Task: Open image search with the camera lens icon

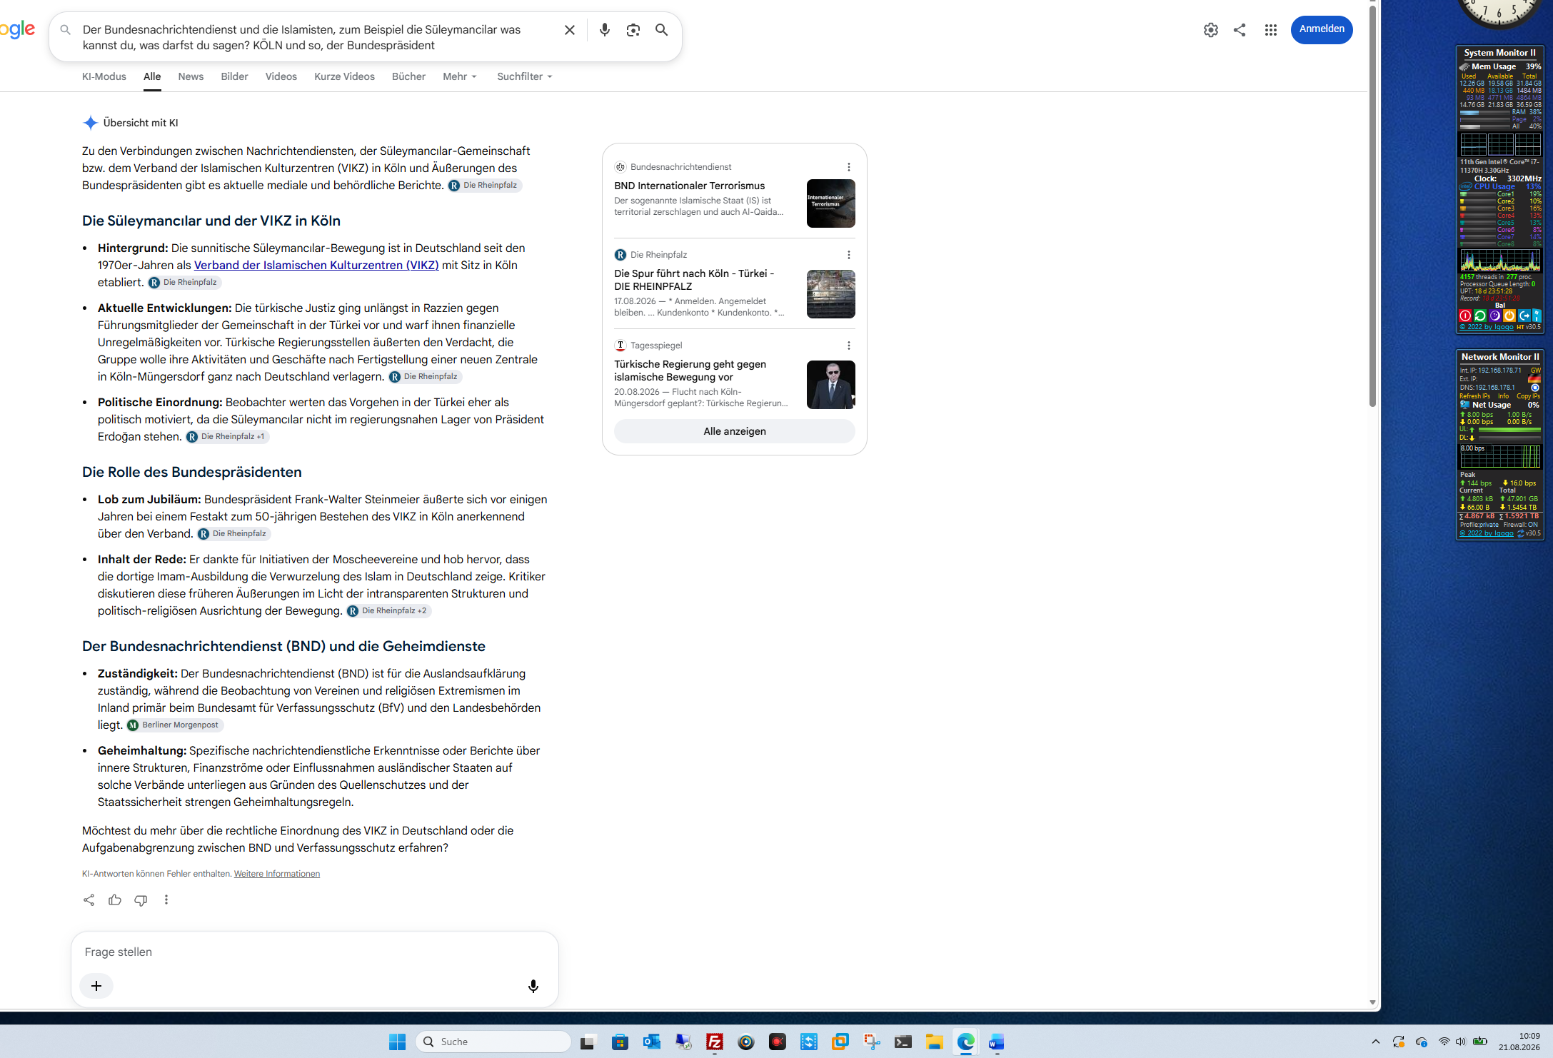Action: (633, 30)
